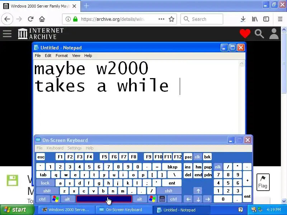Image resolution: width=287 pixels, height=215 pixels.
Task: Open the On-Screen Keyboard Settings menu
Action: [x=74, y=148]
